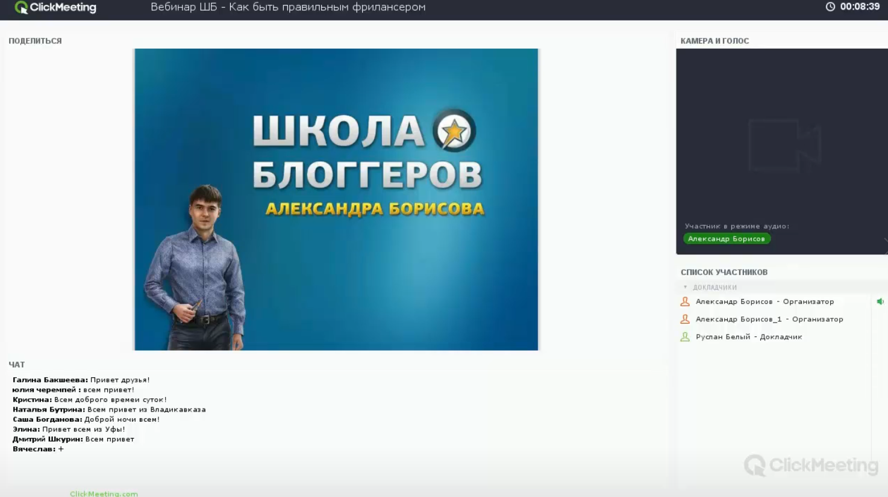Click the ClickMeeting watermark in the bottom-right corner
The height and width of the screenshot is (497, 888).
tap(812, 465)
